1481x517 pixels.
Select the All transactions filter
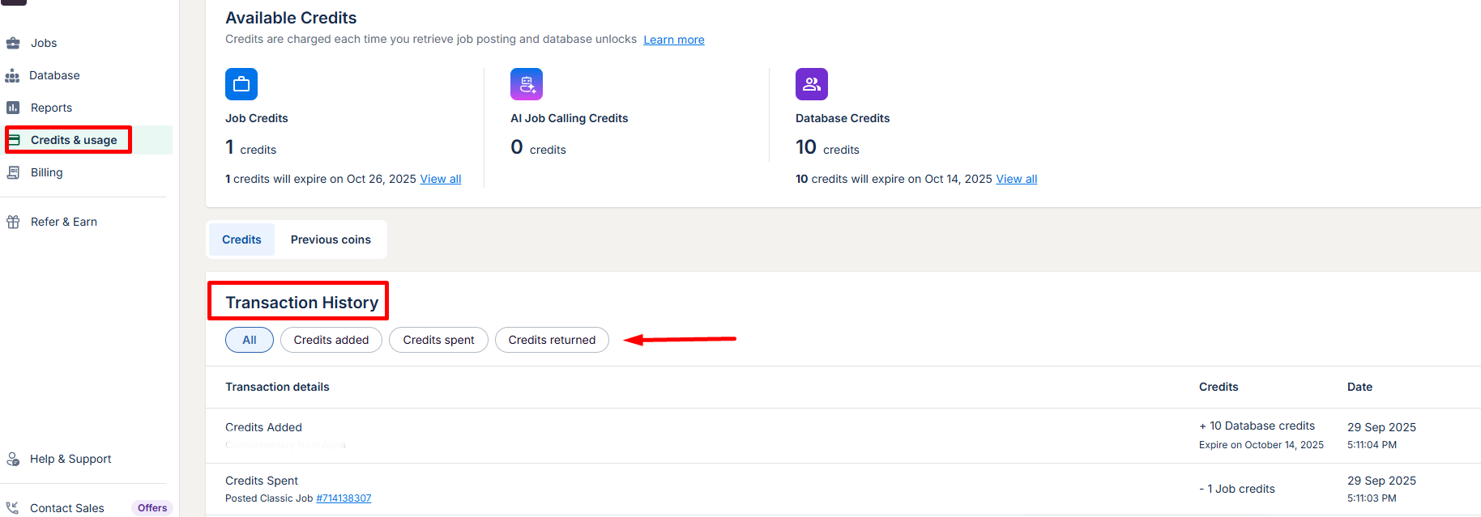pos(250,340)
